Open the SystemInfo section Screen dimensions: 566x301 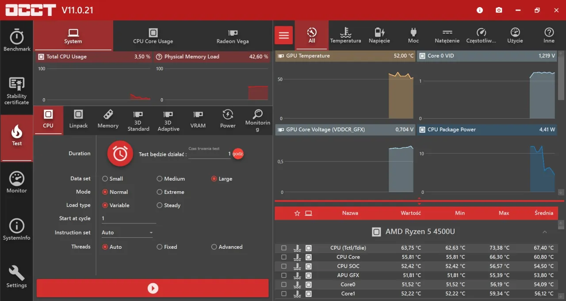click(x=16, y=229)
